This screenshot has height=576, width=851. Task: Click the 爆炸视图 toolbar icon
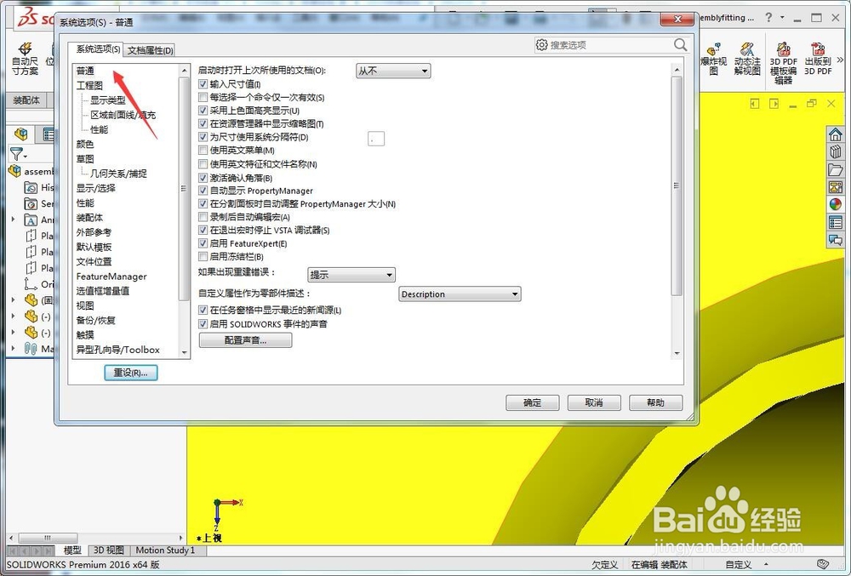[714, 59]
